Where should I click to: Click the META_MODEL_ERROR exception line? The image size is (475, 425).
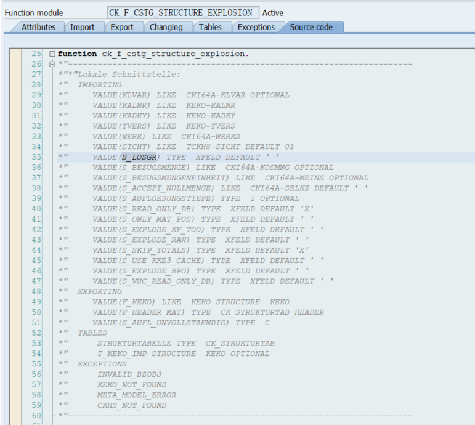point(136,395)
